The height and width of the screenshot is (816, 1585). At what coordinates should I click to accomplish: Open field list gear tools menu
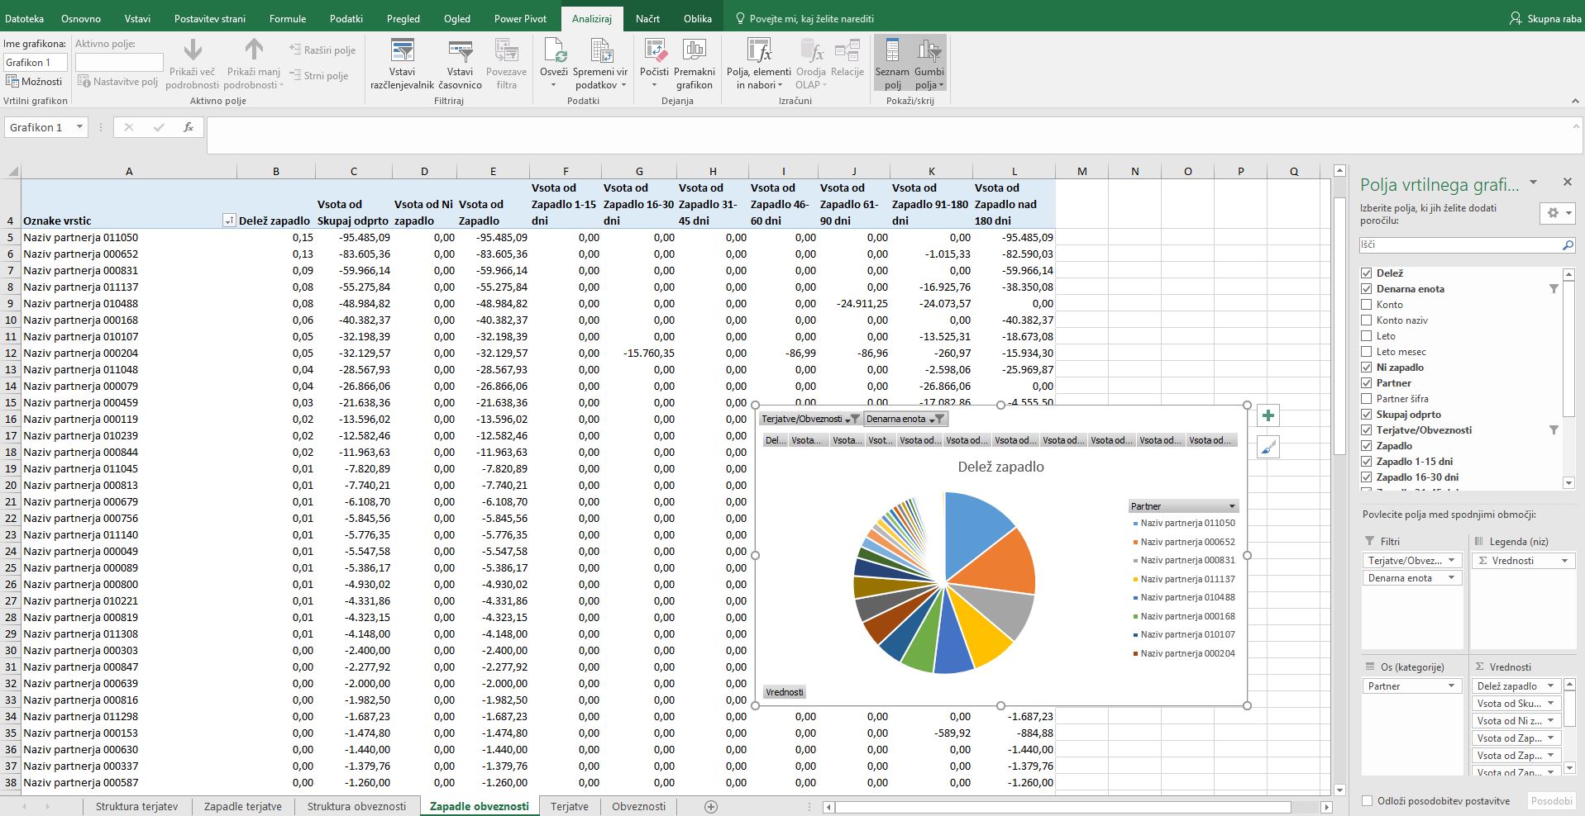pyautogui.click(x=1557, y=213)
